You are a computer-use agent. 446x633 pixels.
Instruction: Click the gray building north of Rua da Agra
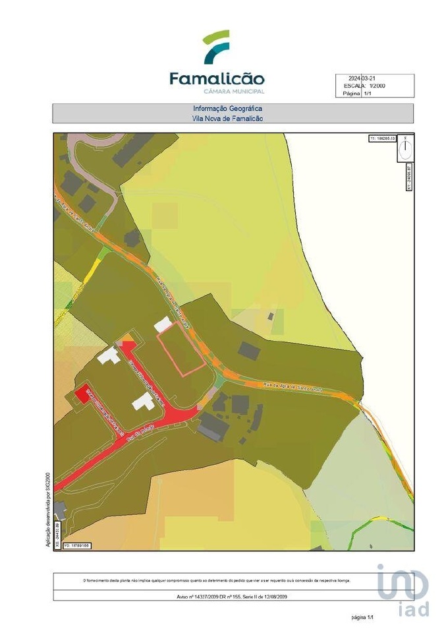click(x=248, y=350)
